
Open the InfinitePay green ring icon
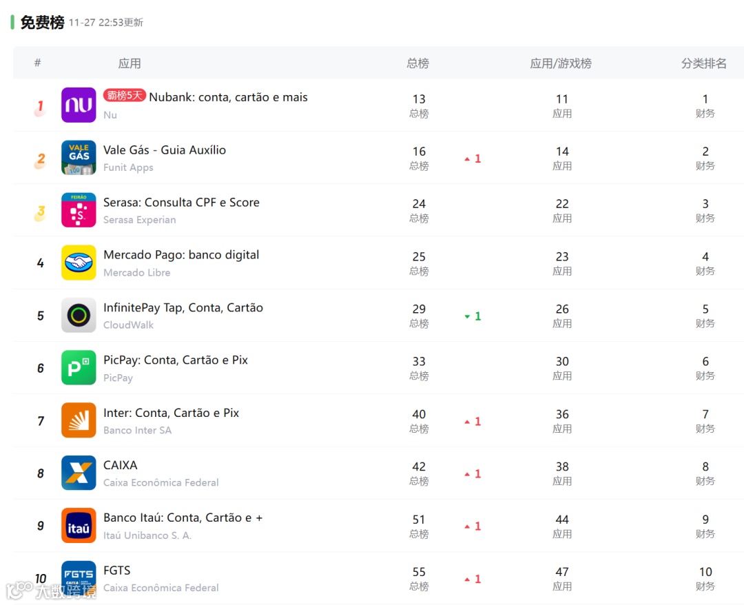(x=79, y=315)
